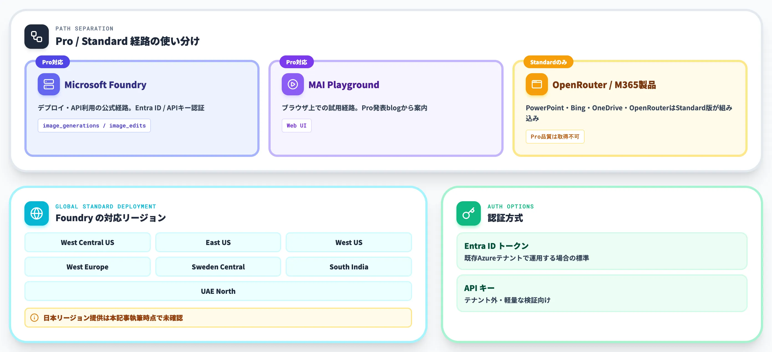Viewport: 772px width, 352px height.
Task: Click the PATH SEPARATION label
Action: click(x=85, y=29)
